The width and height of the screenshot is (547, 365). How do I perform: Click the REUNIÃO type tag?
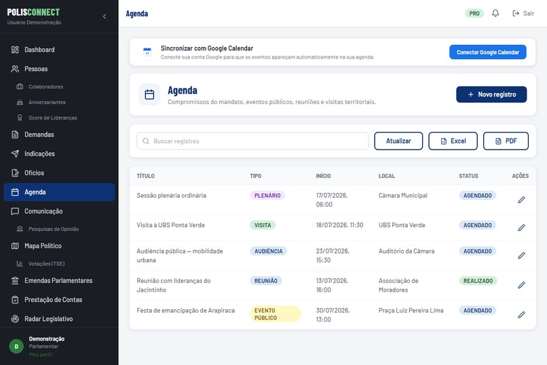(x=266, y=281)
